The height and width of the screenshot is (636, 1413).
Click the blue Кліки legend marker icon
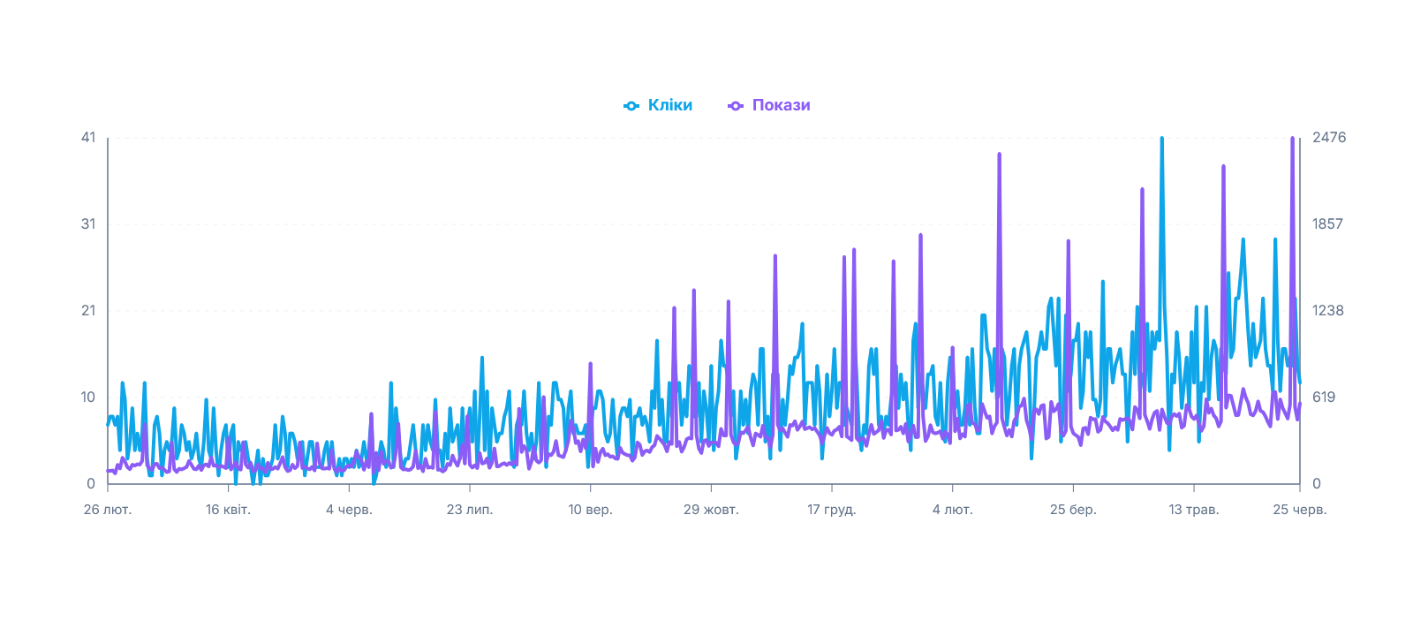coord(631,106)
